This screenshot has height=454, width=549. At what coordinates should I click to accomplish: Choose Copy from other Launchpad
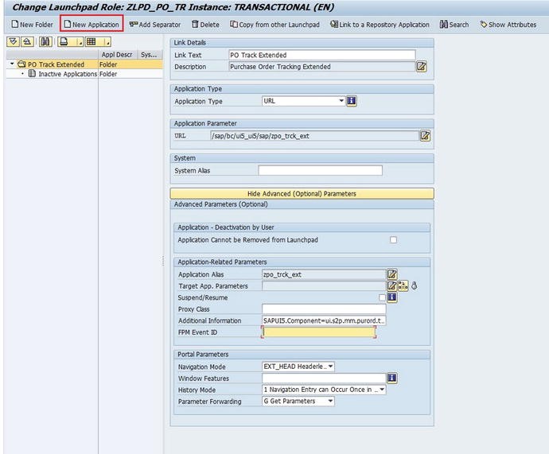pos(274,25)
